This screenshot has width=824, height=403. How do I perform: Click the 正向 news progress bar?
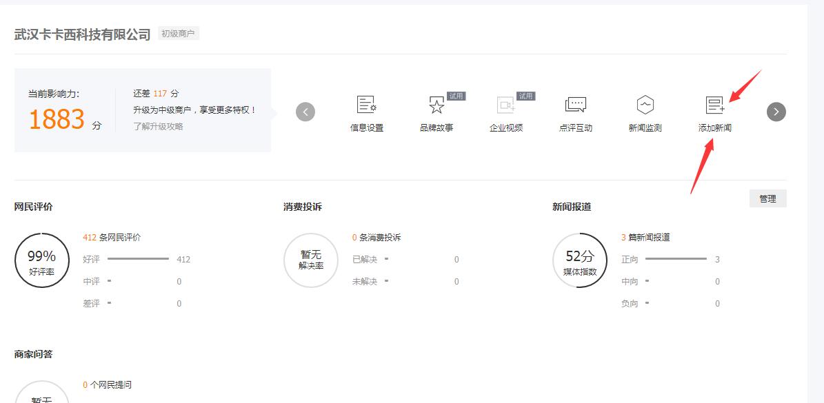click(x=676, y=259)
